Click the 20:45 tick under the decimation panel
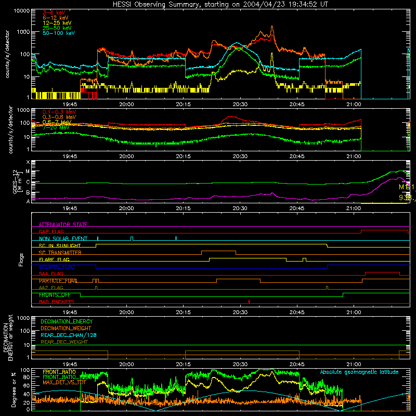 click(x=297, y=365)
